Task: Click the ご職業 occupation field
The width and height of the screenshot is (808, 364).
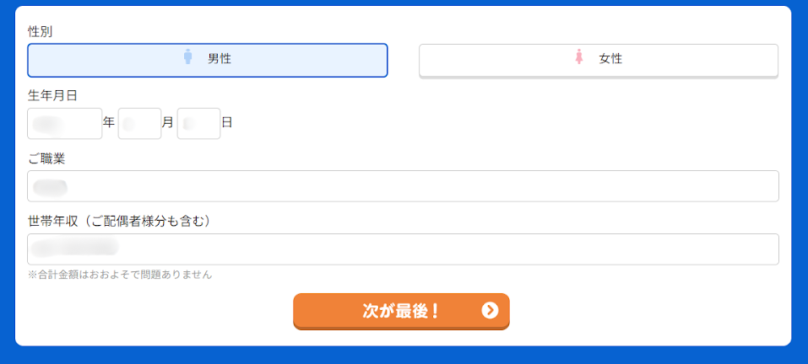Action: 403,186
